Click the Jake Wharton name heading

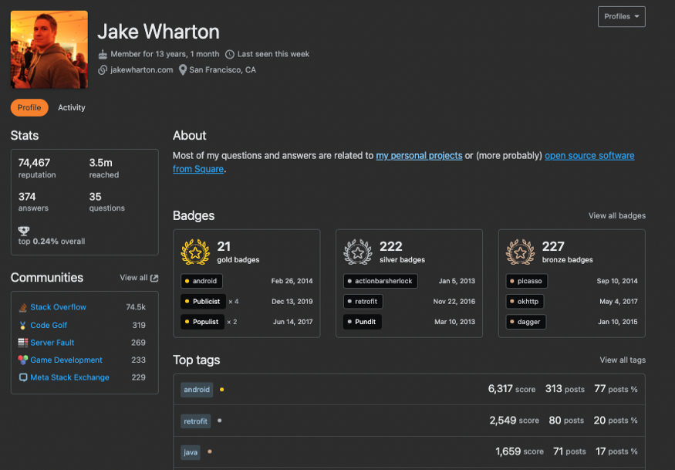pos(158,32)
